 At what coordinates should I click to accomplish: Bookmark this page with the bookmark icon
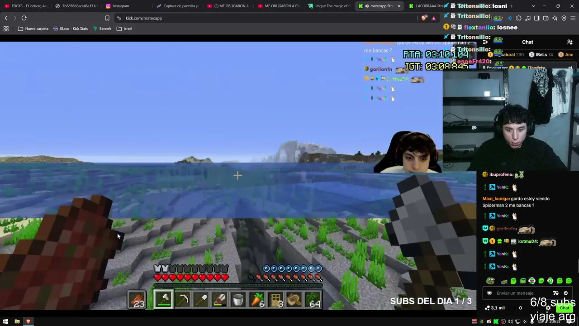coord(107,18)
